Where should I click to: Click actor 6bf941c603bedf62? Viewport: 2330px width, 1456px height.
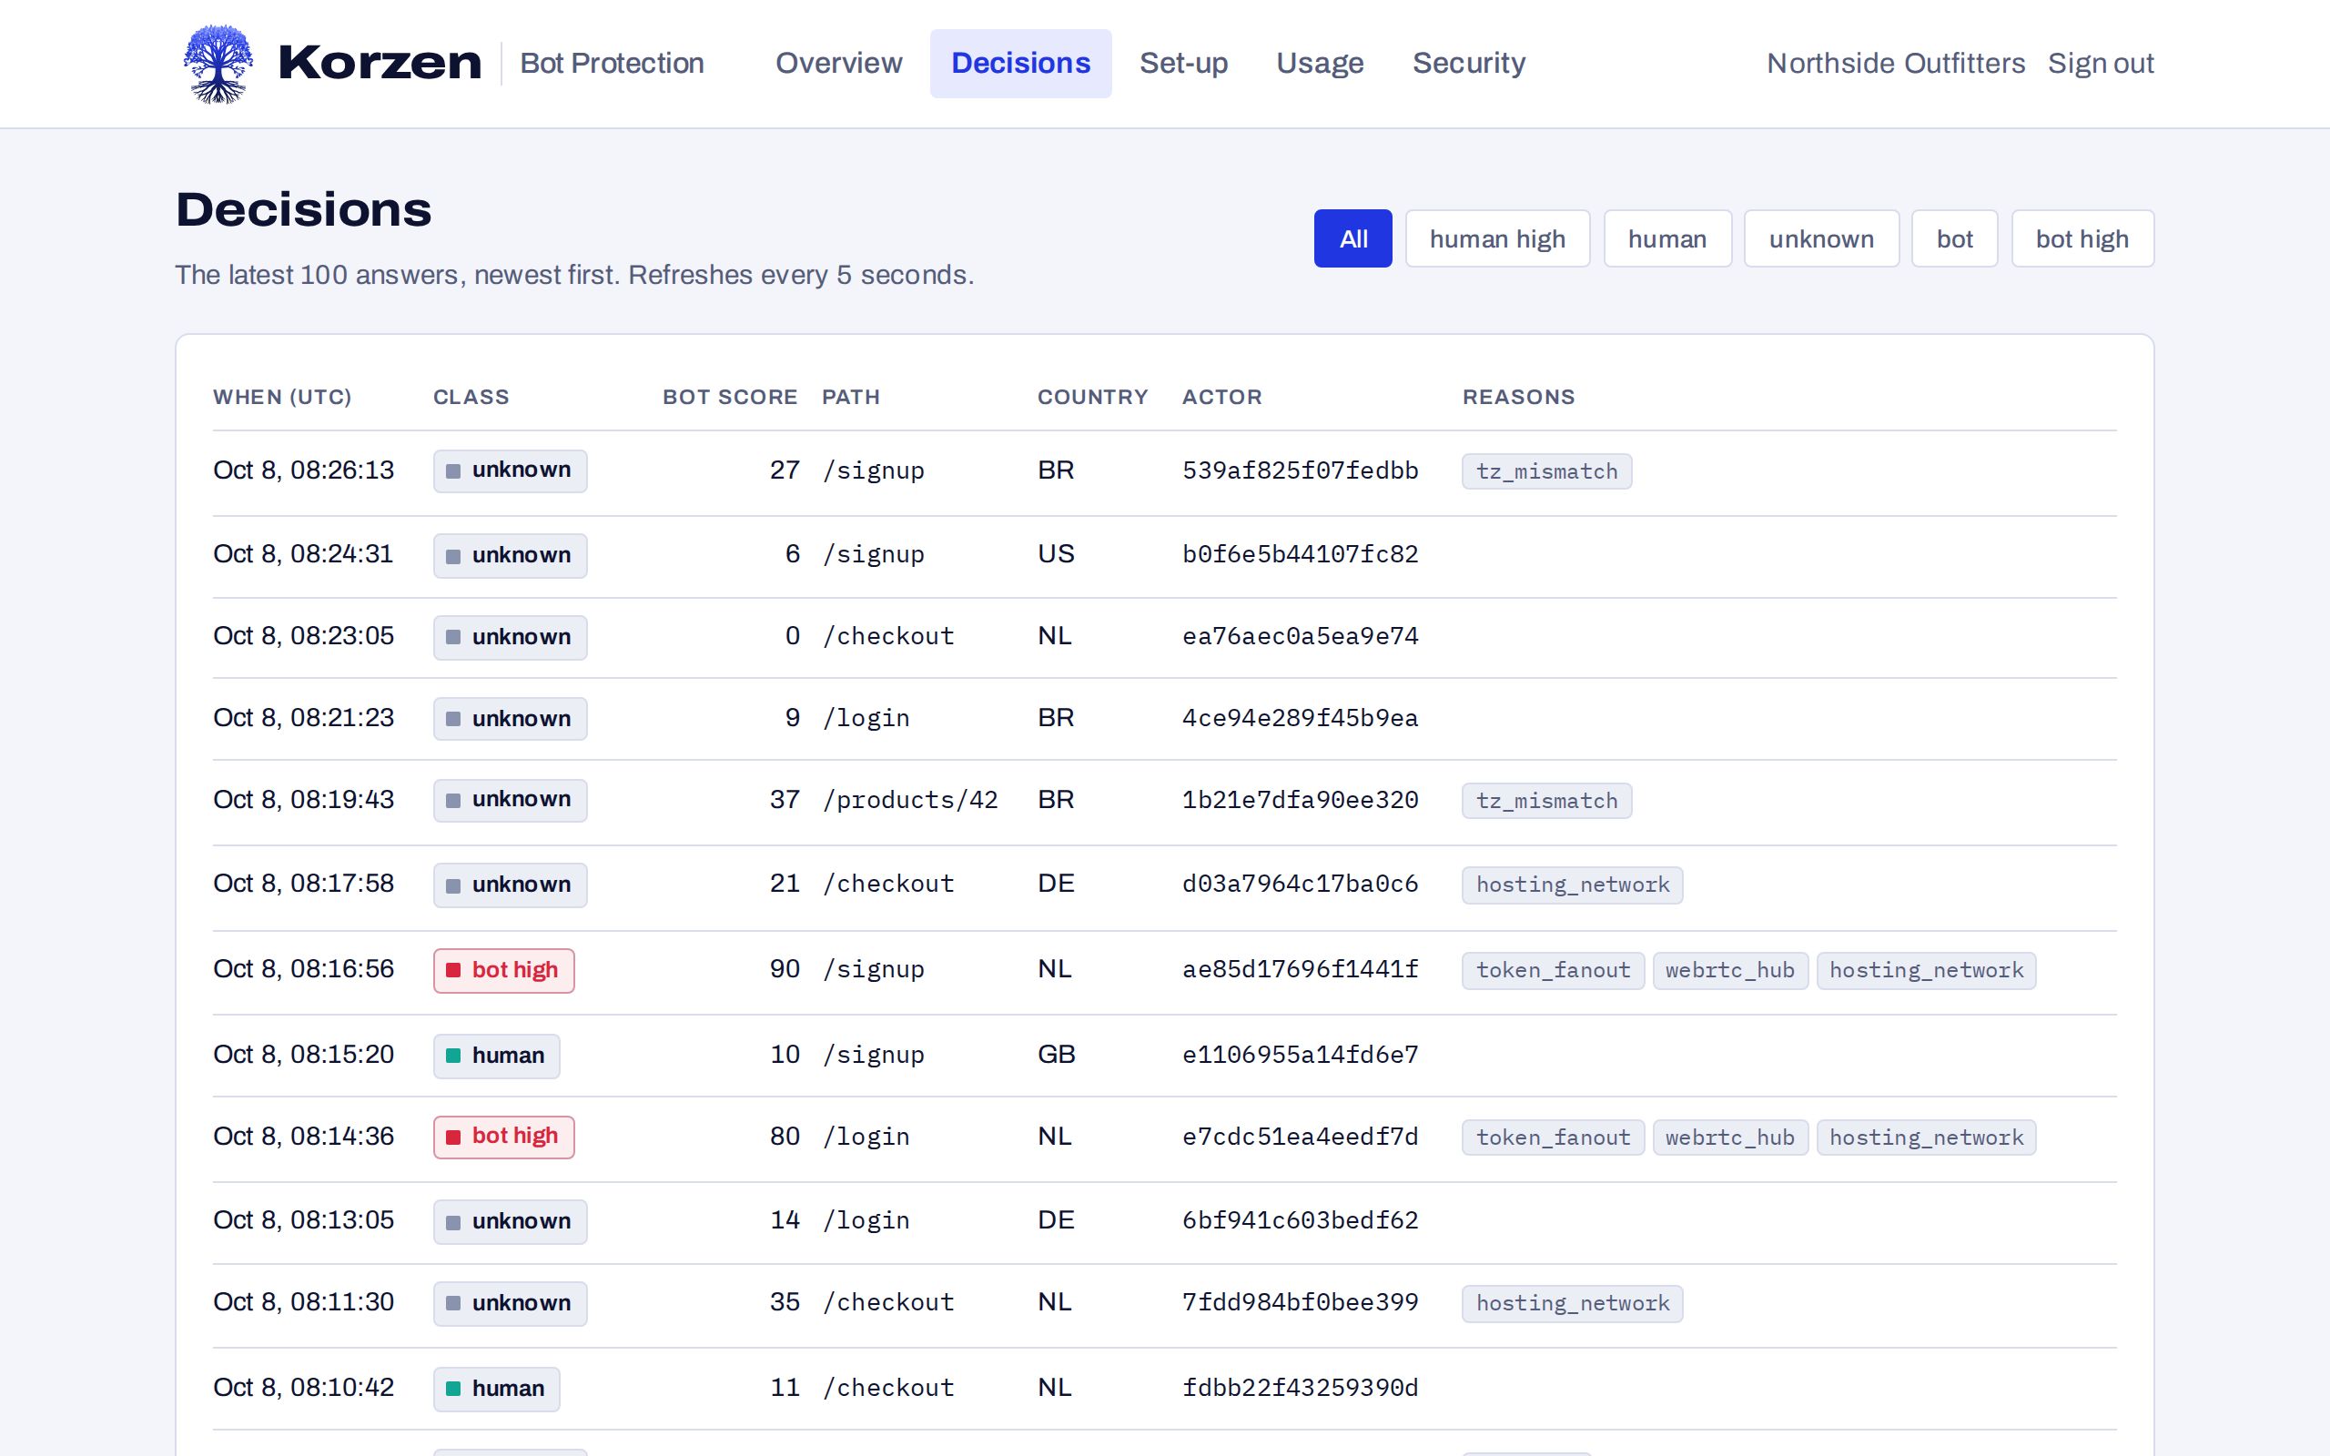(x=1300, y=1221)
